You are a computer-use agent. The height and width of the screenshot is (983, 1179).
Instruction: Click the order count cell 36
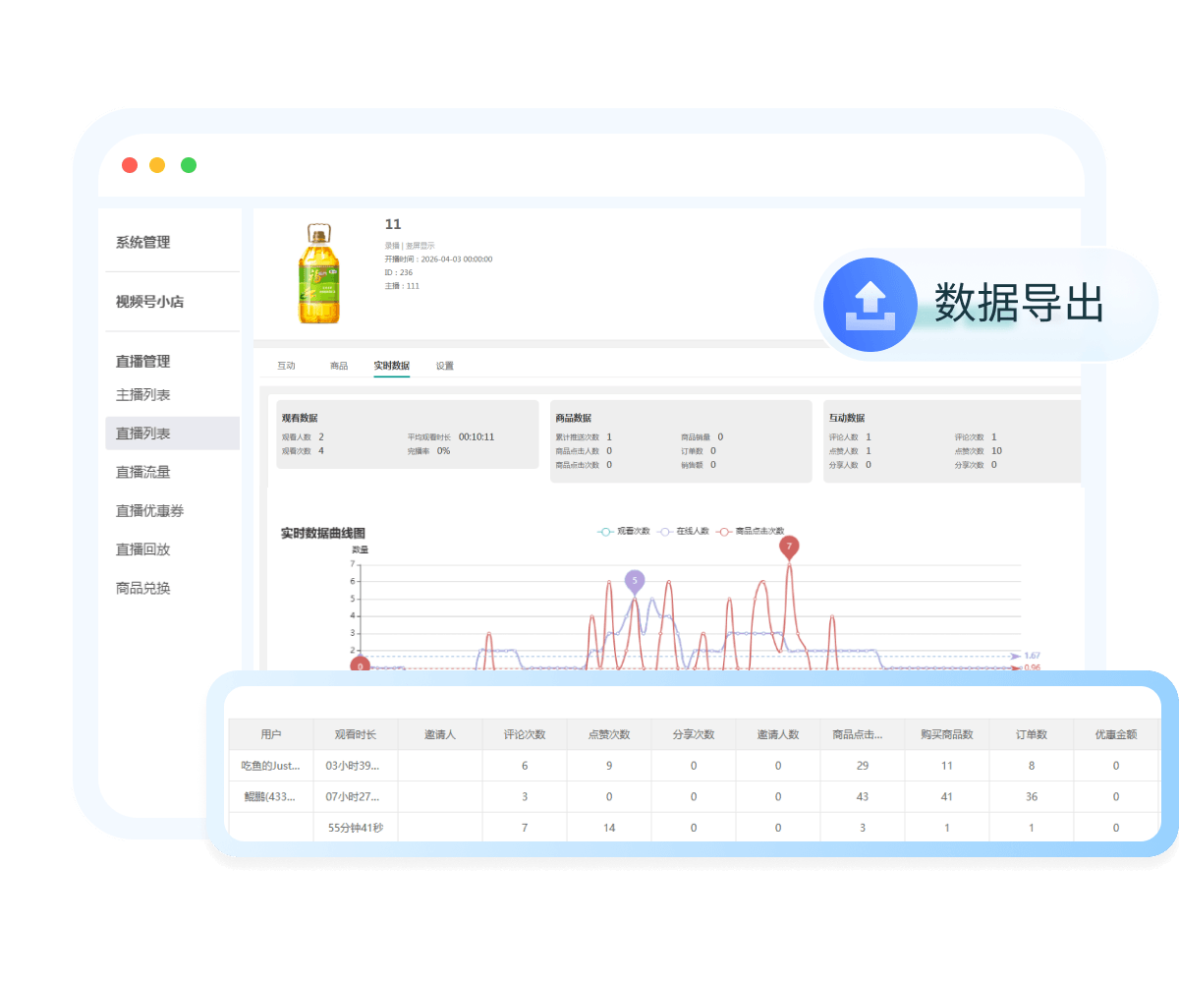1032,797
